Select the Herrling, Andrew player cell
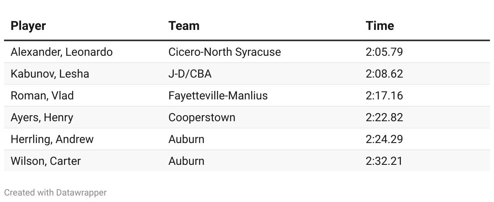This screenshot has width=494, height=202. (52, 139)
